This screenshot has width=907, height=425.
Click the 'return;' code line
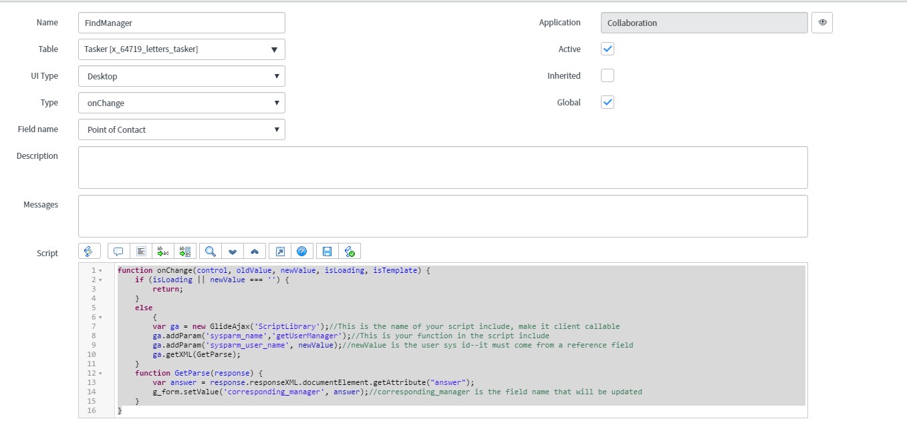[x=168, y=289]
